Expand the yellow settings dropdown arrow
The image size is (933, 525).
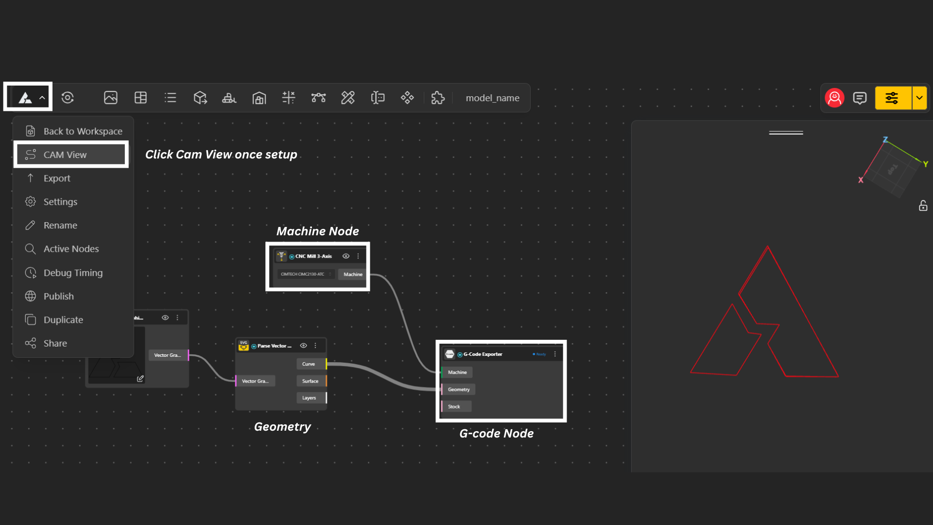(919, 98)
